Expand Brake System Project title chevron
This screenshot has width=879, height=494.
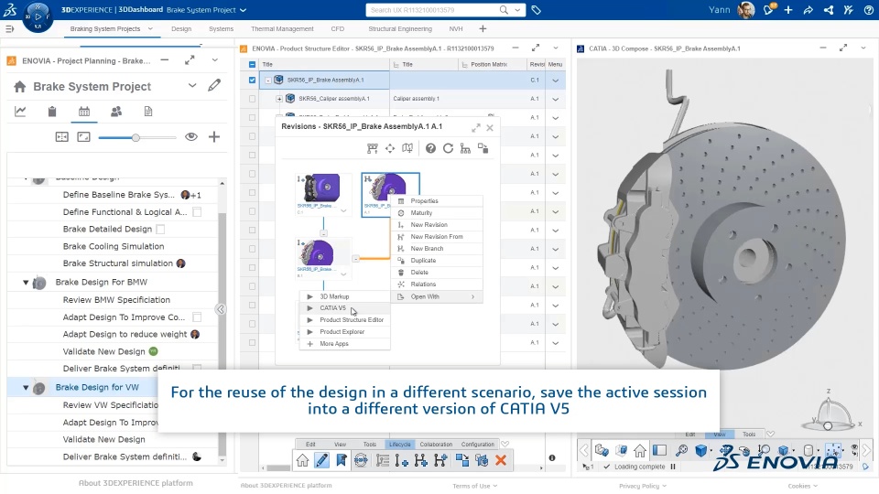point(192,86)
